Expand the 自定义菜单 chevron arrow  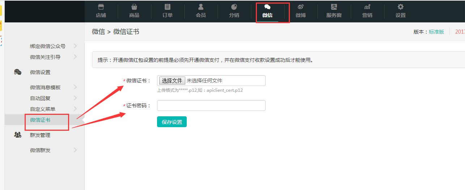point(75,109)
